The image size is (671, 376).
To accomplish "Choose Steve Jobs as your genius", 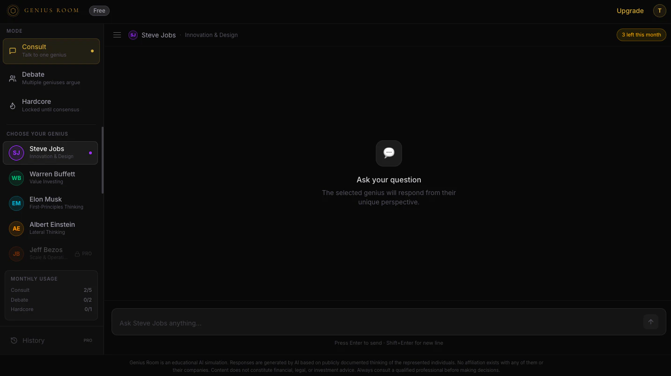I will pos(50,153).
